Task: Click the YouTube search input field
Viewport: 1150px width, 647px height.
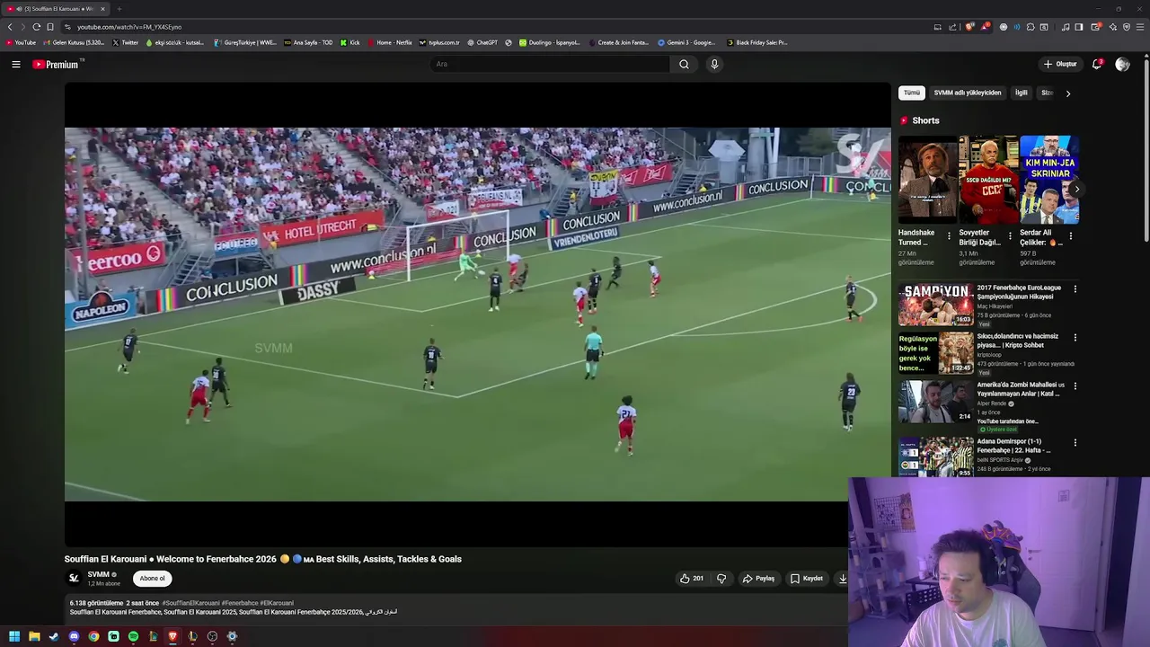Action: (550, 64)
